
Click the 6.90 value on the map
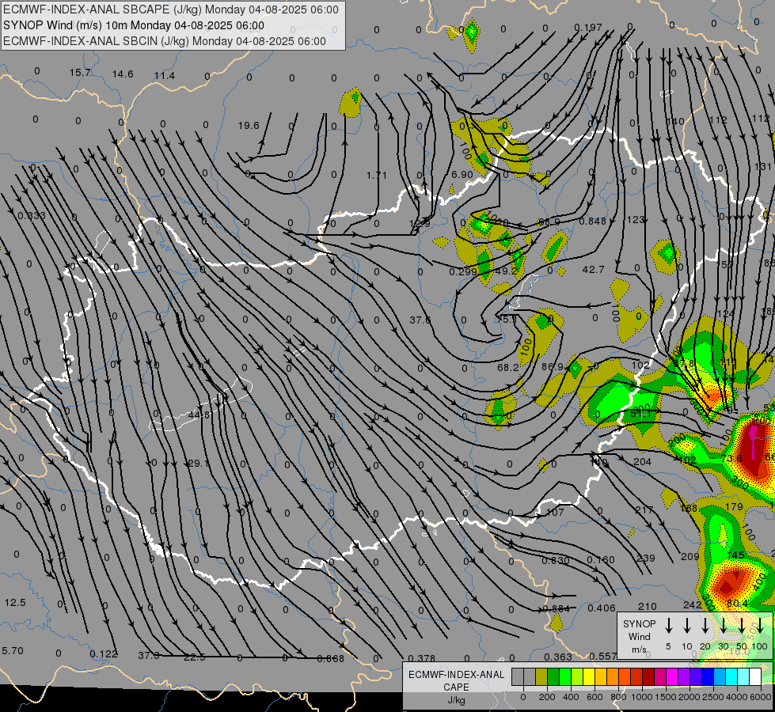(x=462, y=174)
